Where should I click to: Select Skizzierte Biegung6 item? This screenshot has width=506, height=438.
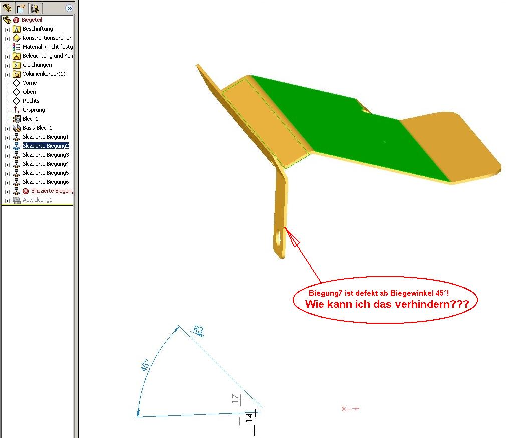tap(46, 182)
